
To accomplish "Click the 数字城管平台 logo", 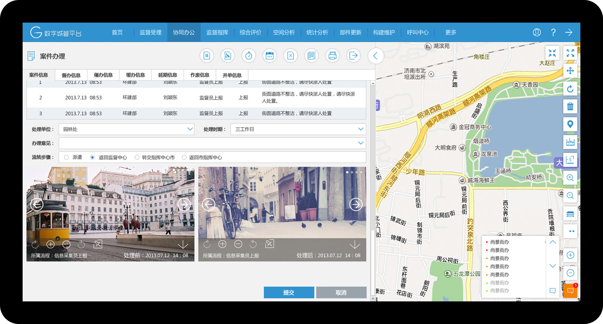I will pos(56,33).
